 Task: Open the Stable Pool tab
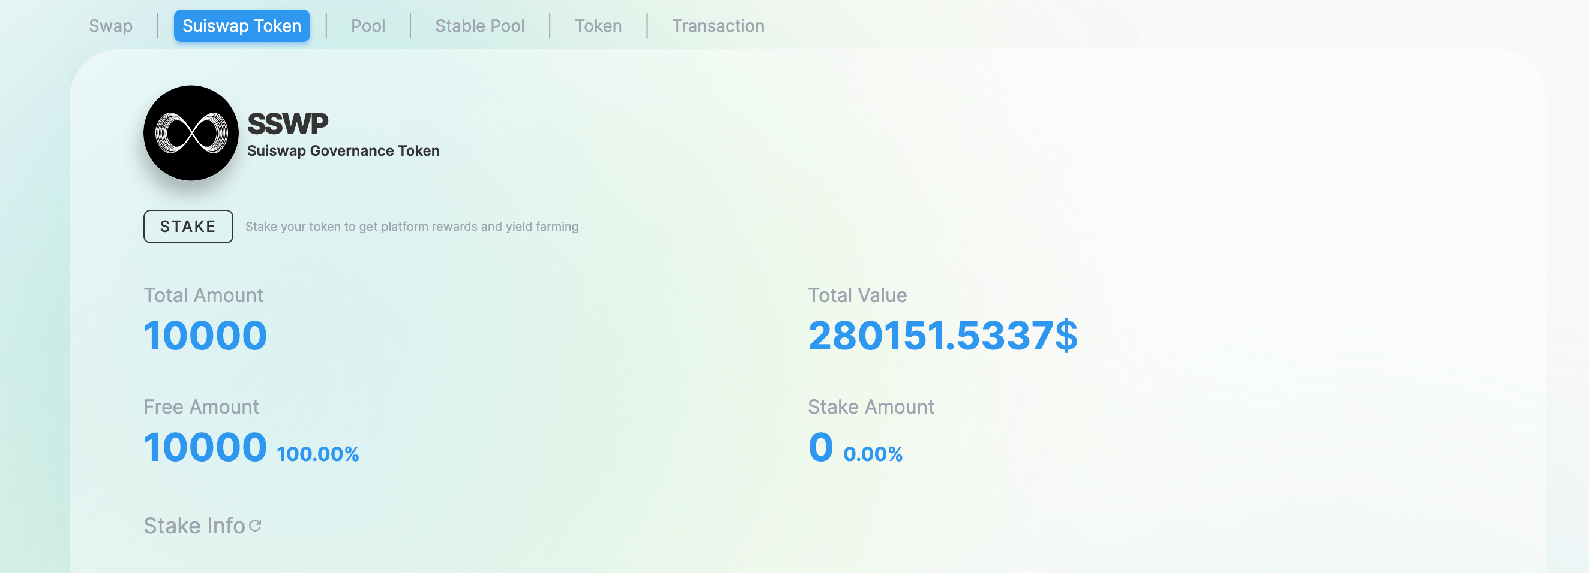tap(480, 26)
